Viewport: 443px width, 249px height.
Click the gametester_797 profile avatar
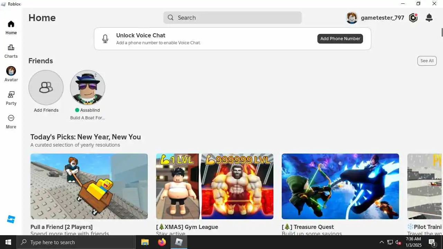[352, 18]
